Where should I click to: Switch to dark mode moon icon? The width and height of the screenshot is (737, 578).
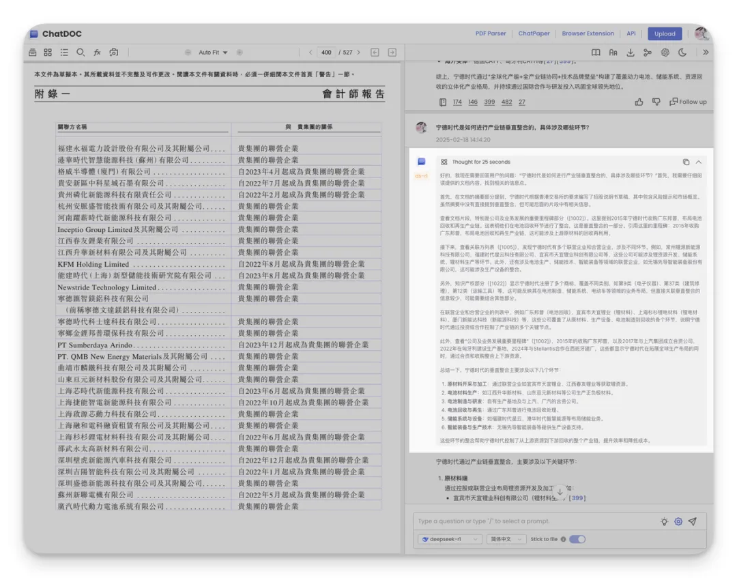pyautogui.click(x=682, y=53)
